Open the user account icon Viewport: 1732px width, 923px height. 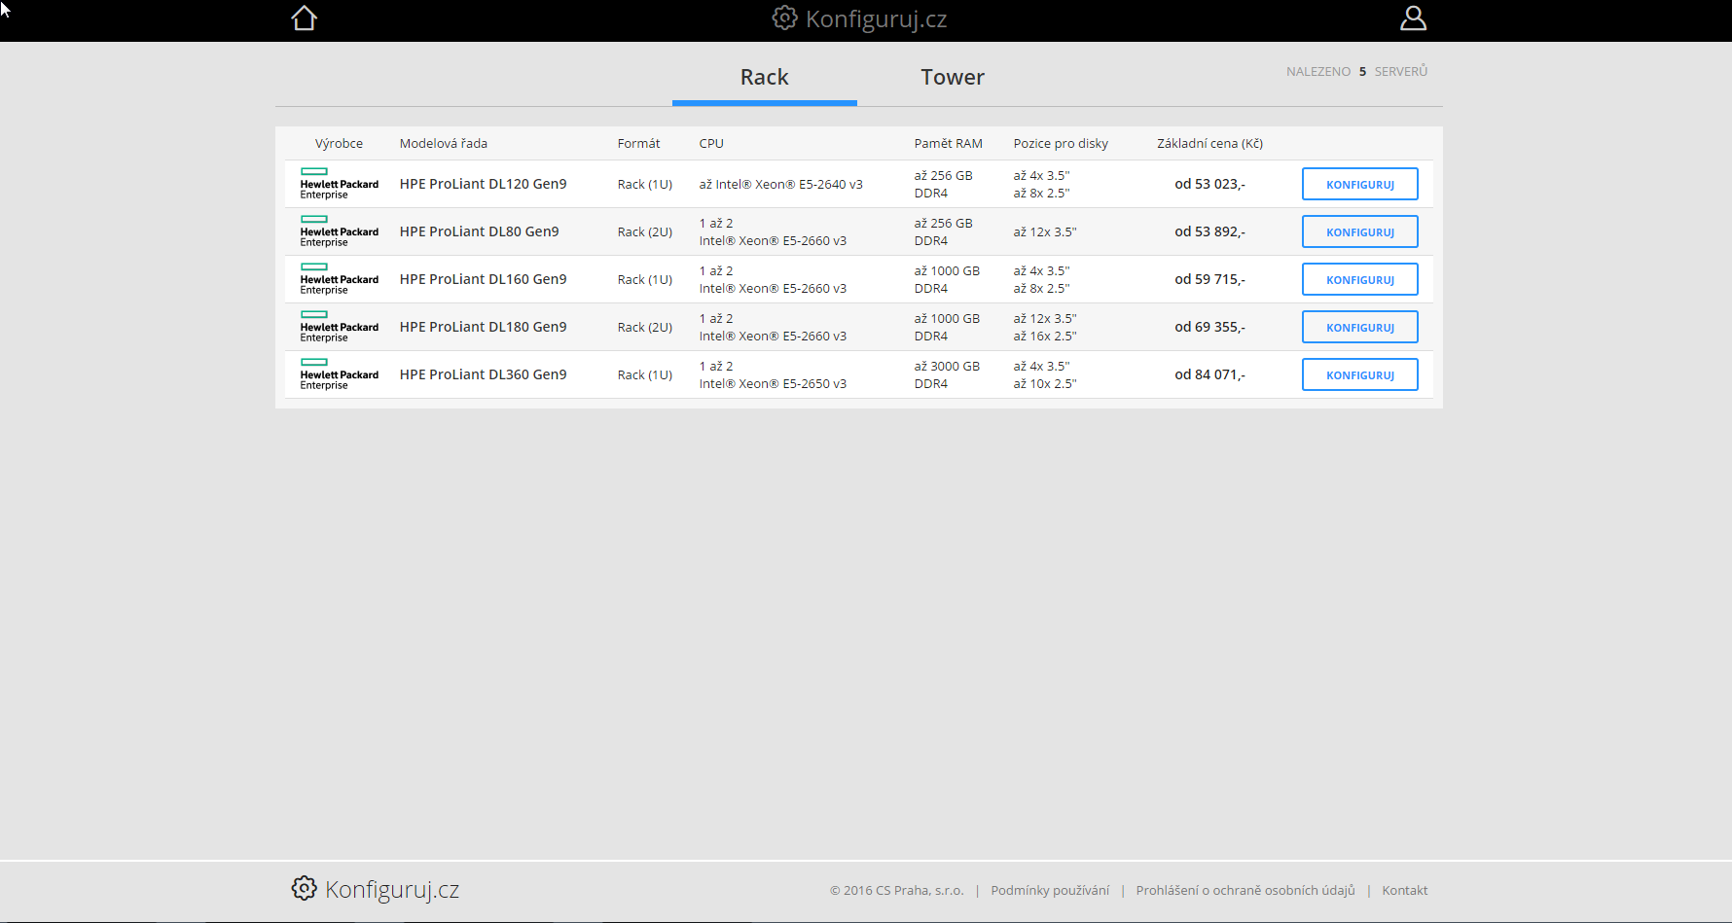point(1413,18)
